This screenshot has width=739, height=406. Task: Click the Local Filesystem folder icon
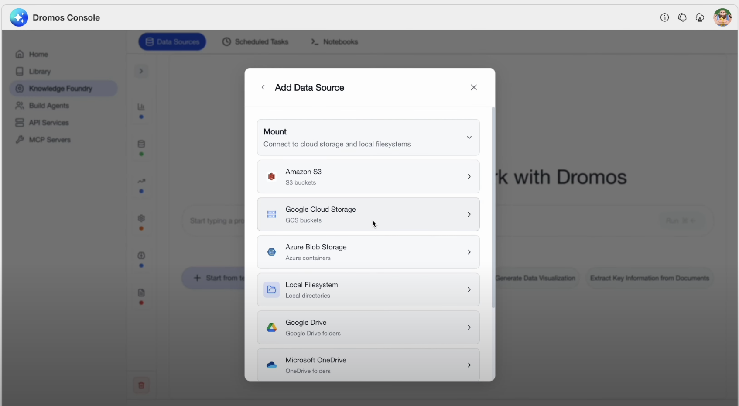tap(271, 289)
